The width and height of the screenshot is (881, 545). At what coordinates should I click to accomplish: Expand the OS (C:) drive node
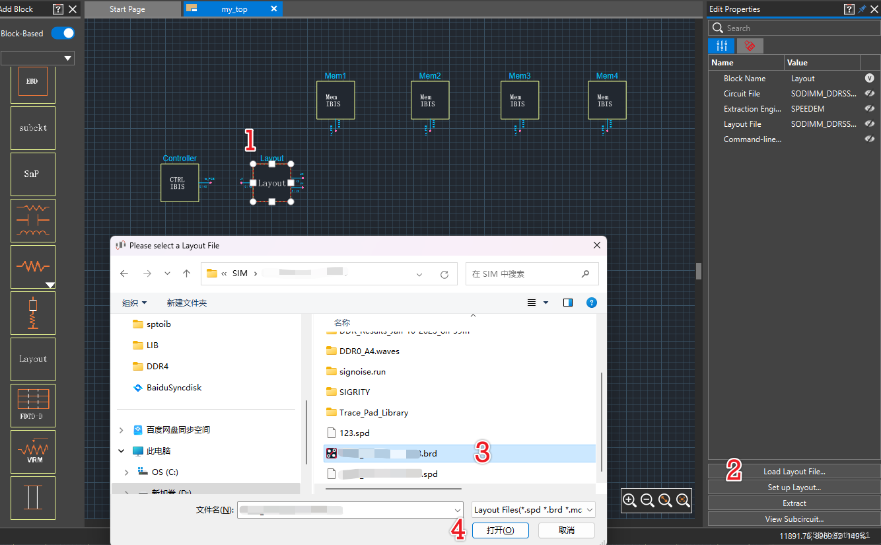click(x=127, y=472)
